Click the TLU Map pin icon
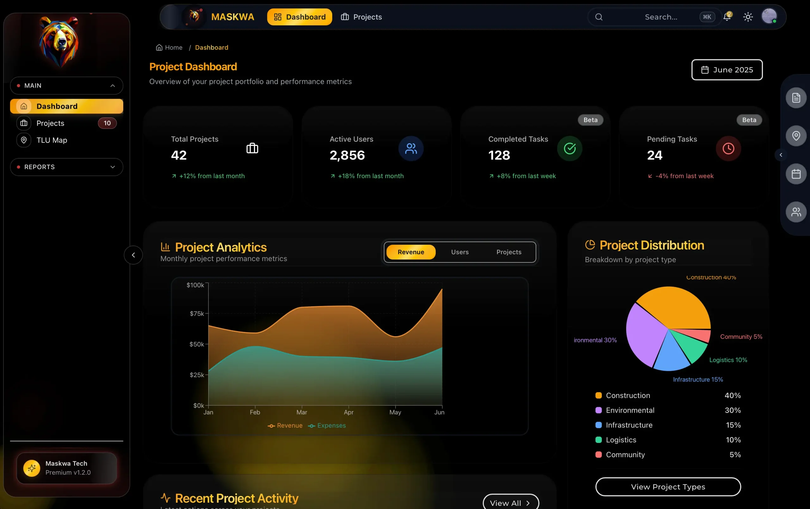This screenshot has height=509, width=810. (24, 140)
